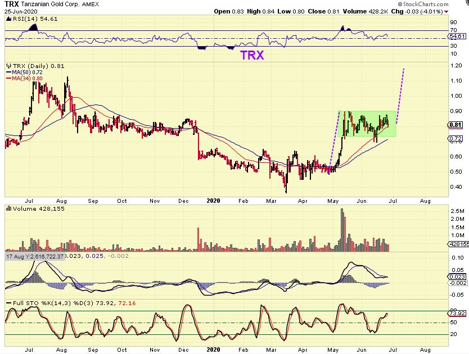Click Feb on the price panel date axis
This screenshot has height=354, width=469.
(243, 201)
